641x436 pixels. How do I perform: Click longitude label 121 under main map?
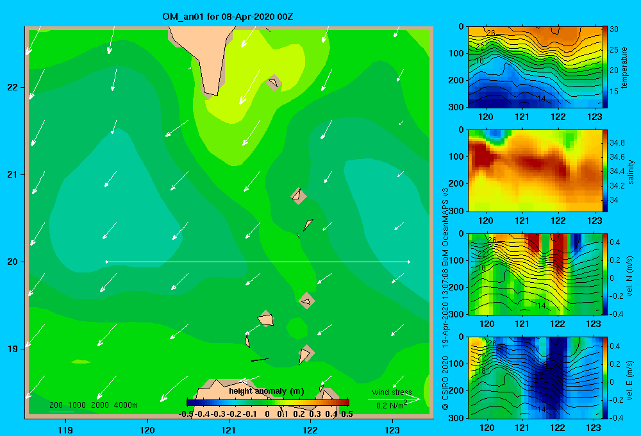coord(229,430)
